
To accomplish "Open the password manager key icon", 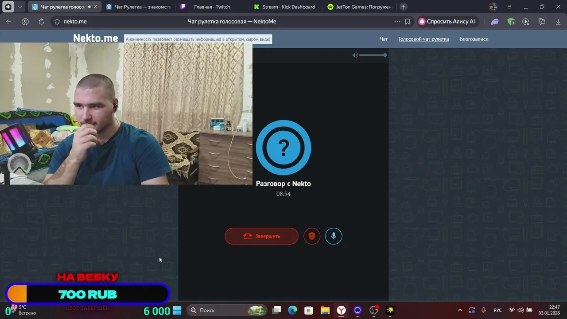I will point(542,21).
